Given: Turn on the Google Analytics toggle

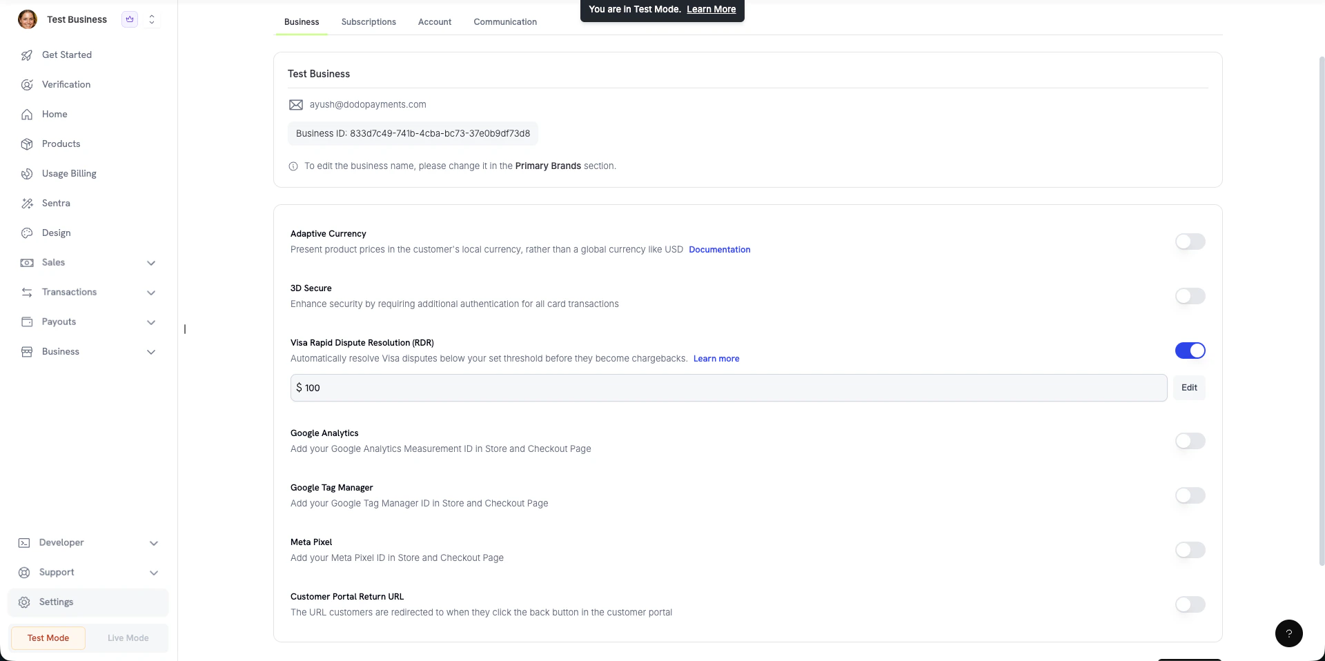Looking at the screenshot, I should click(x=1190, y=441).
